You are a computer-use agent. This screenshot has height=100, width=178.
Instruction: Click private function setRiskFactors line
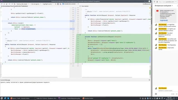103,37
